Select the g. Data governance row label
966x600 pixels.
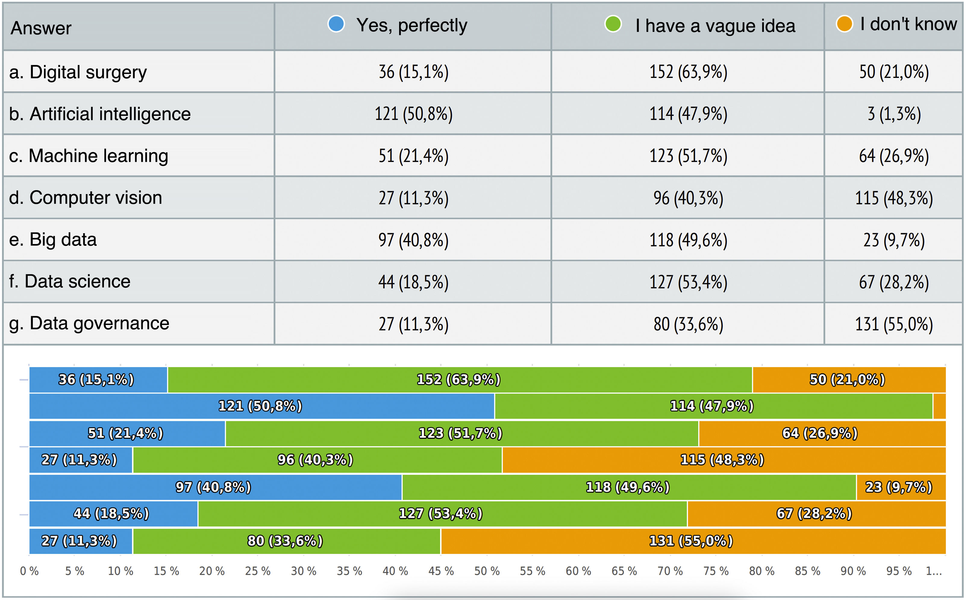pyautogui.click(x=89, y=323)
